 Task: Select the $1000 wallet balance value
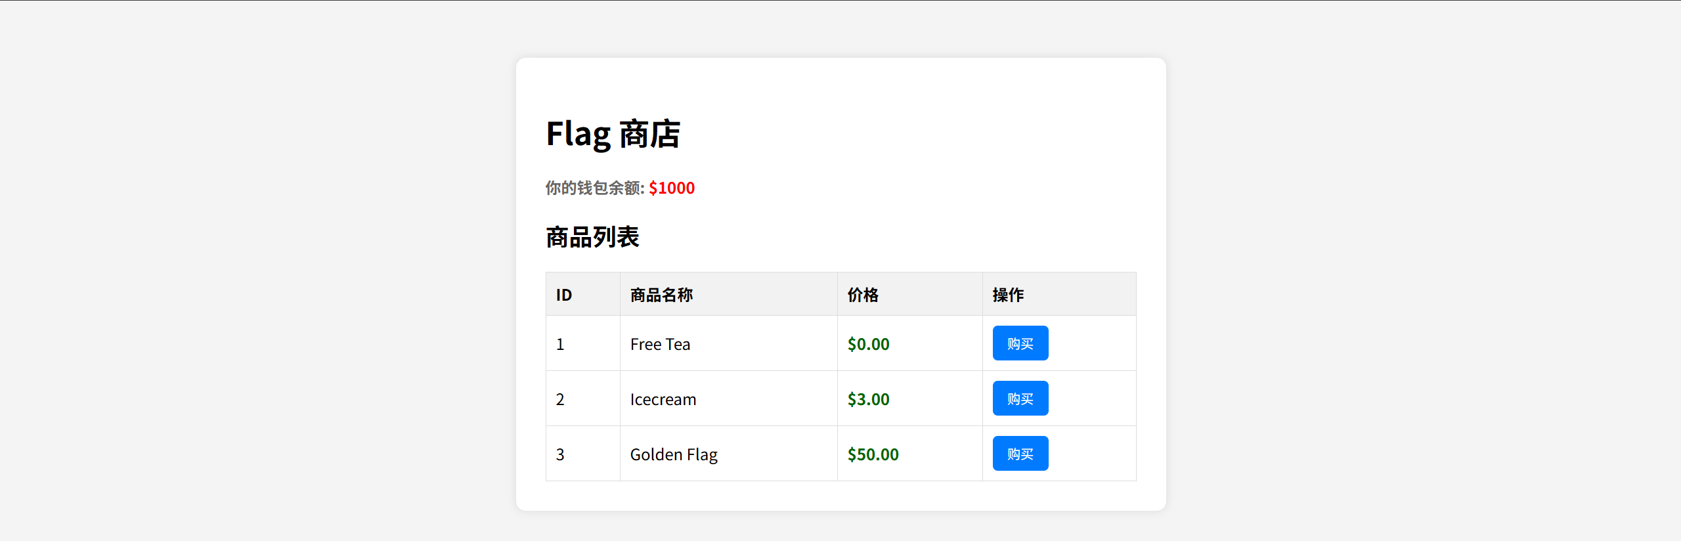tap(672, 188)
